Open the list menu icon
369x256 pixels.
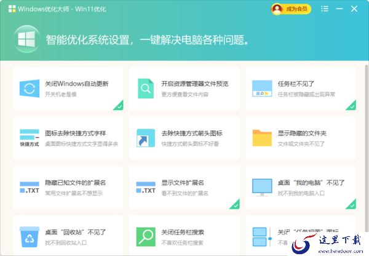[325, 9]
